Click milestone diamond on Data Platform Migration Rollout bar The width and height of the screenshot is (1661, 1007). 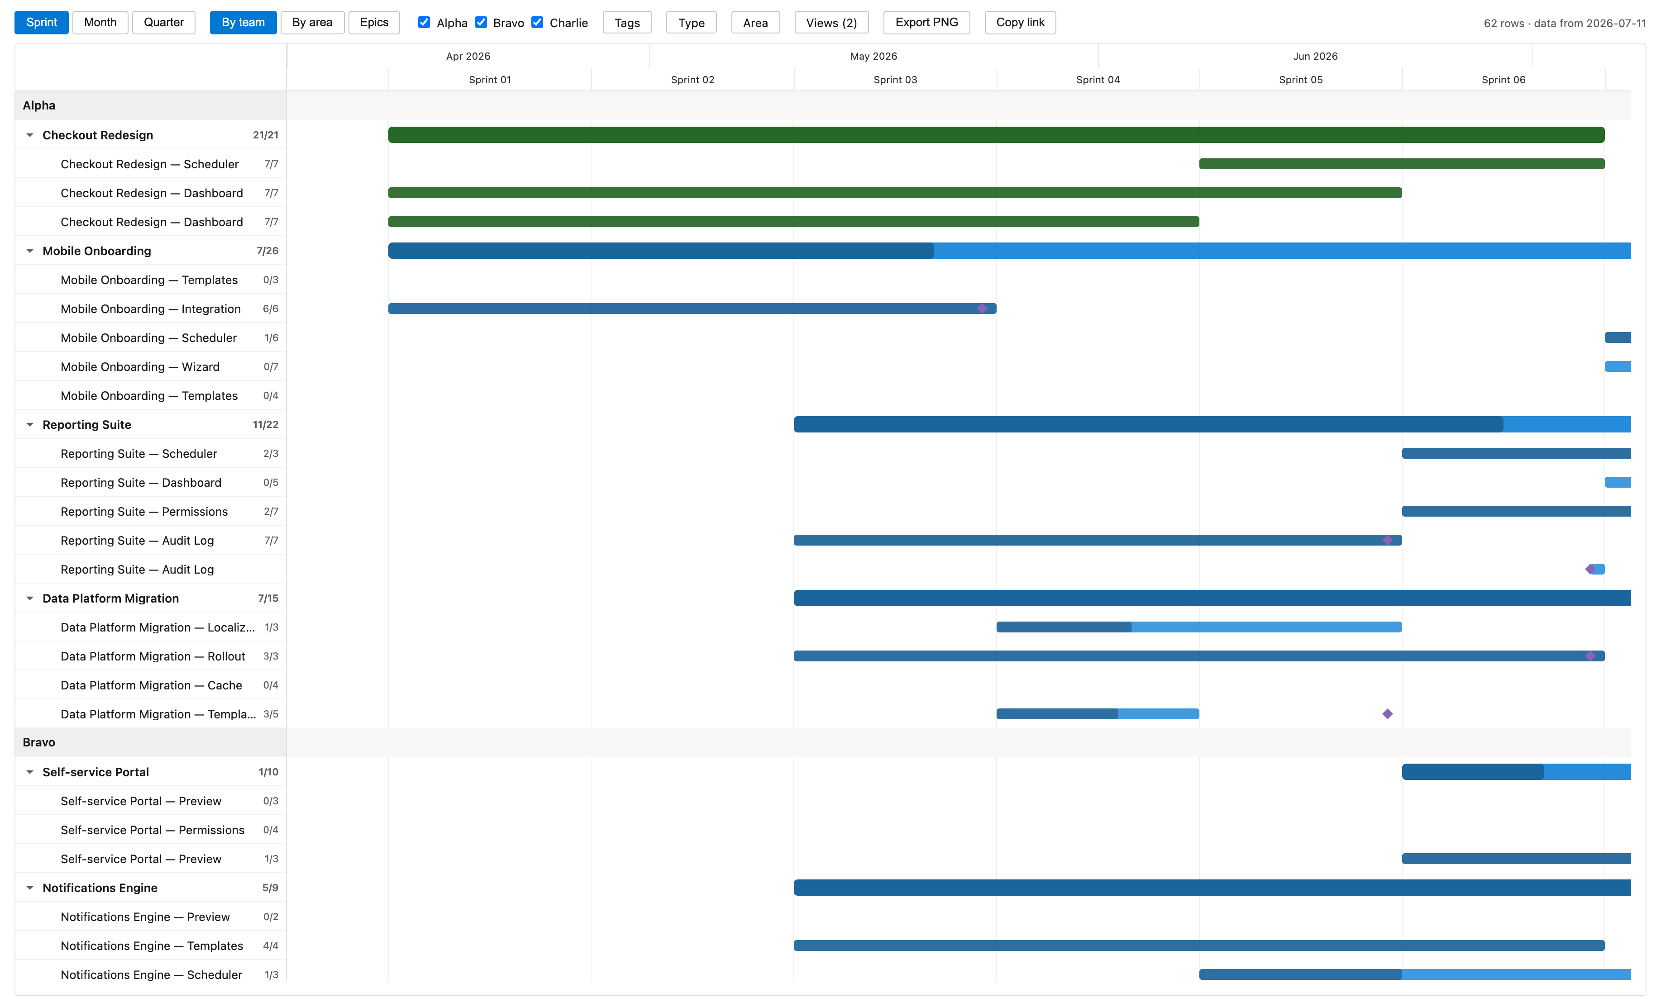pos(1590,656)
